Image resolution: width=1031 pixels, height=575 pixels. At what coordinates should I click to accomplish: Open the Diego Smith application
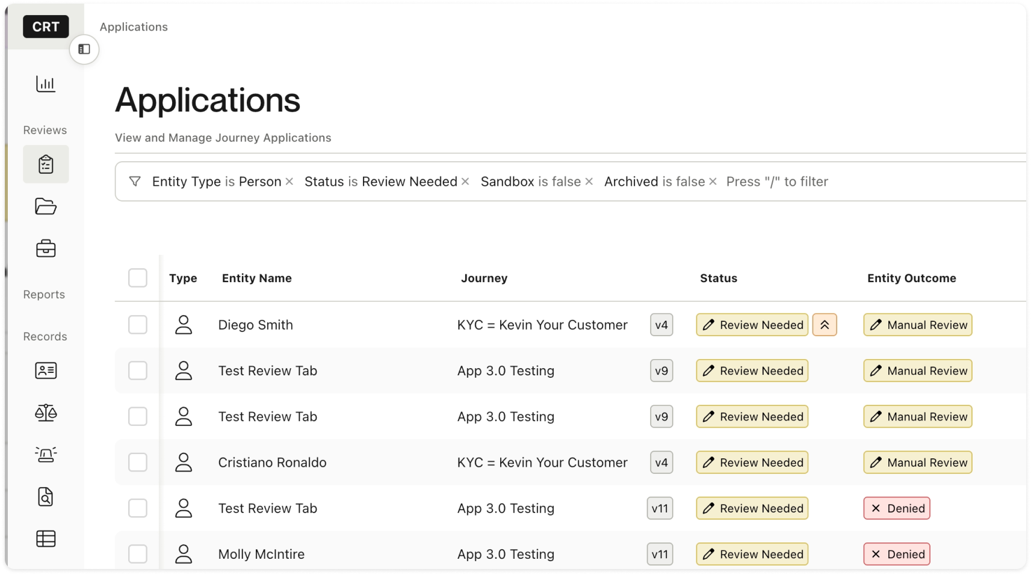256,325
